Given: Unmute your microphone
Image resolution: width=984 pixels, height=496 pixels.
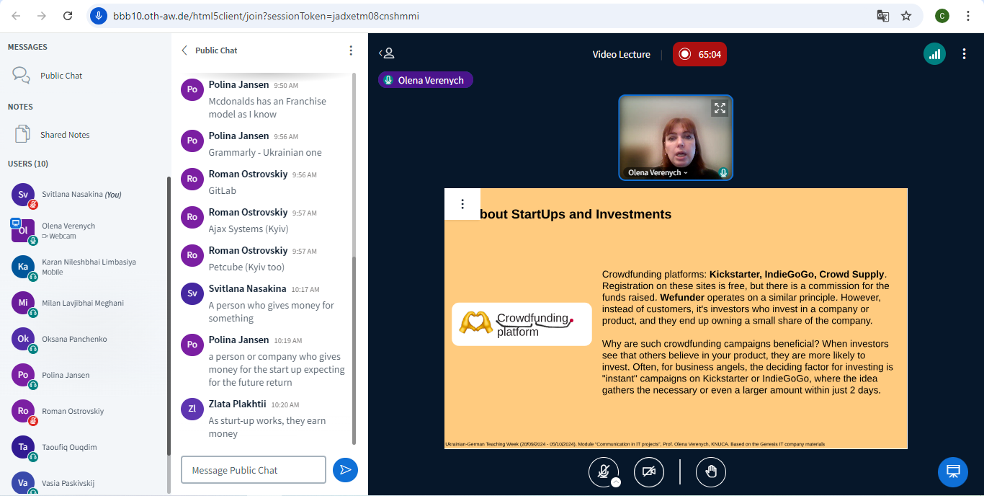Looking at the screenshot, I should pyautogui.click(x=603, y=471).
